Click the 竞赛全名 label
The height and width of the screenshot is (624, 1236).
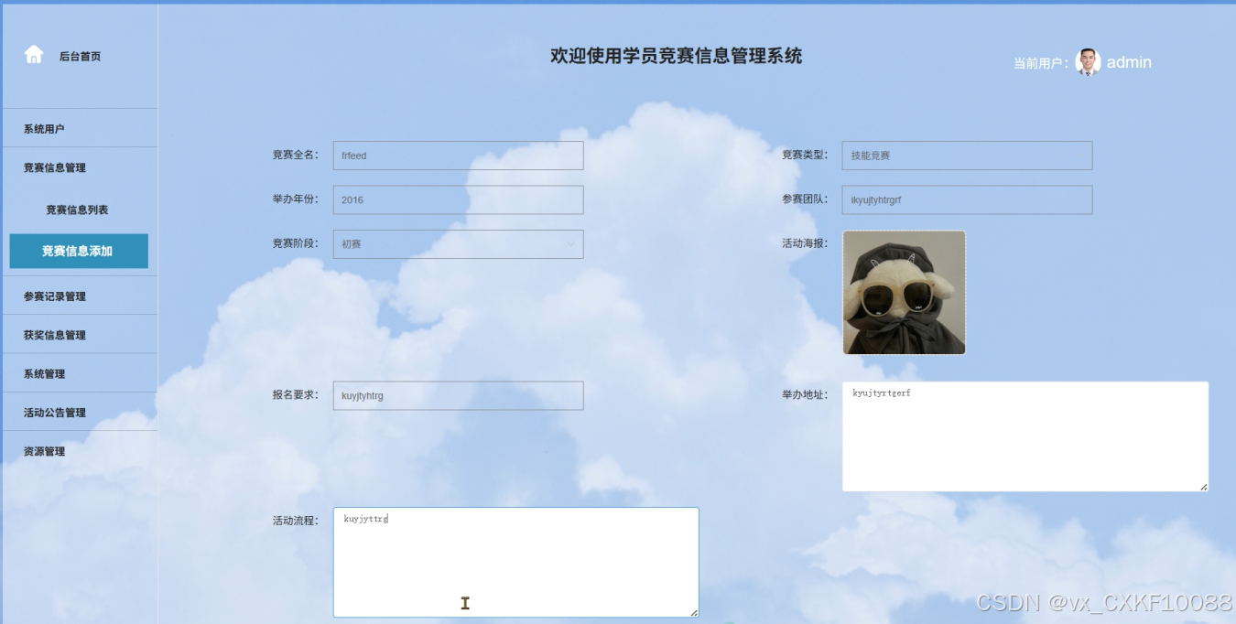tap(295, 155)
